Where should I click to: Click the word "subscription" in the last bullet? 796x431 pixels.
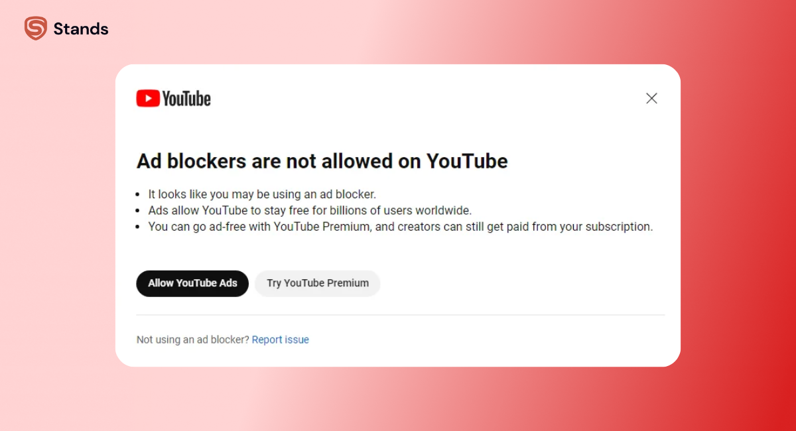tap(621, 226)
